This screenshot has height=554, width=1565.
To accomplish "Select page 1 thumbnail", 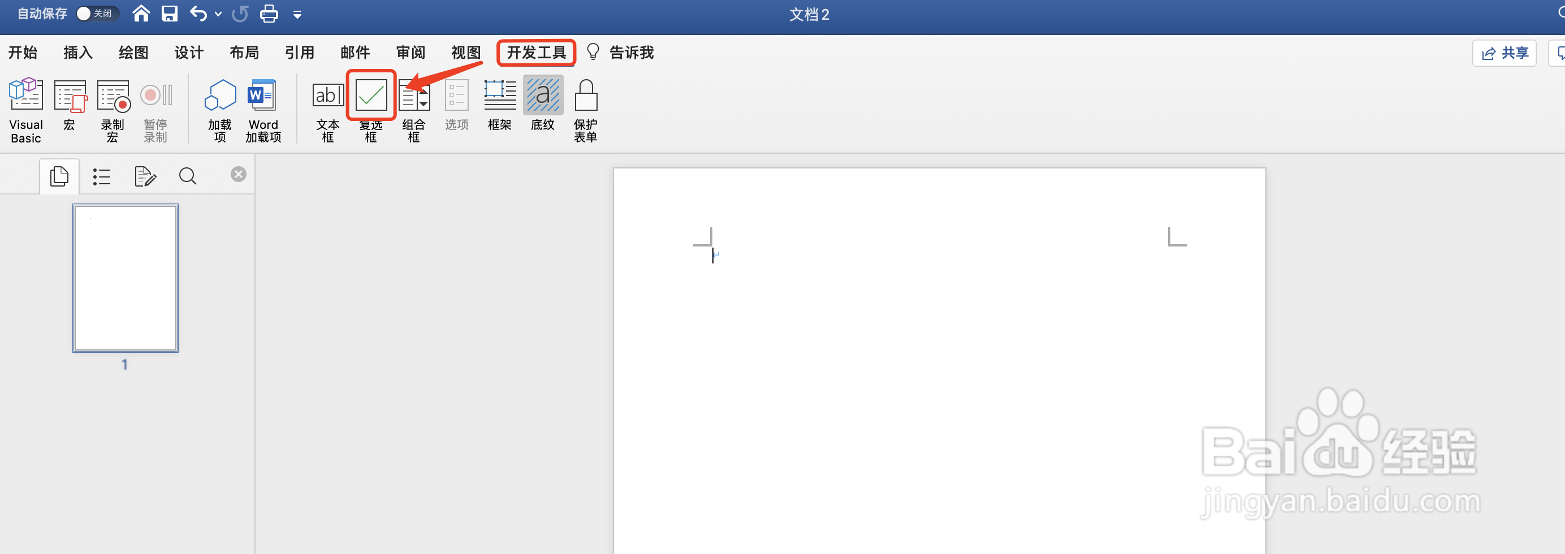I will [126, 278].
